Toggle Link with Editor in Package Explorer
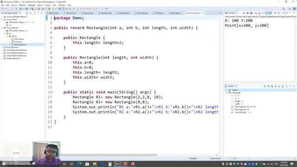 tap(31, 13)
